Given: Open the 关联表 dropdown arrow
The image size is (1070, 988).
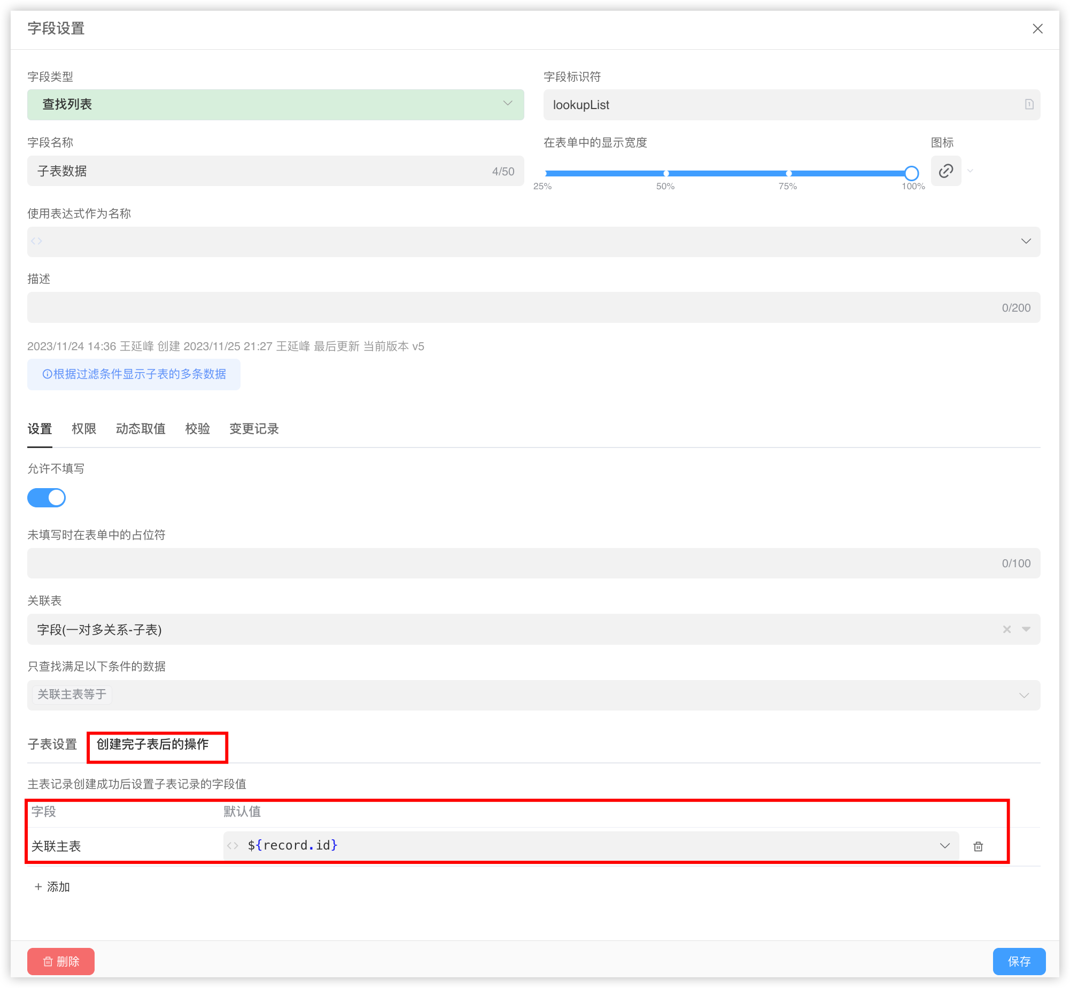Looking at the screenshot, I should (x=1026, y=630).
